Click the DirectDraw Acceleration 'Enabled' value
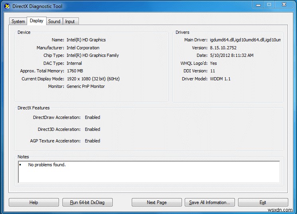 coord(92,117)
